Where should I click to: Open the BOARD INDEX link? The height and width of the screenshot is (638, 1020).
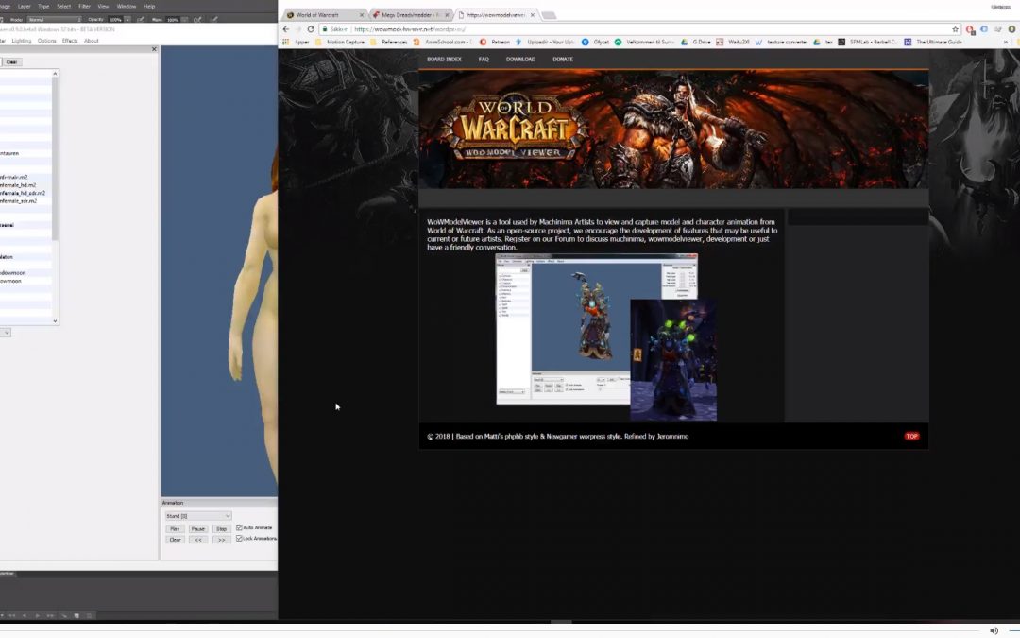tap(444, 60)
